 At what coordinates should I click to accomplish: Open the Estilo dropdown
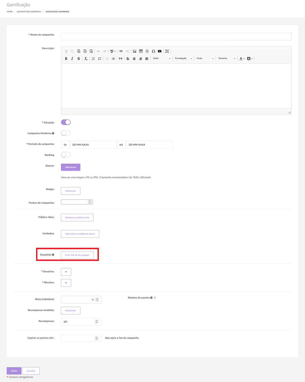pos(161,58)
